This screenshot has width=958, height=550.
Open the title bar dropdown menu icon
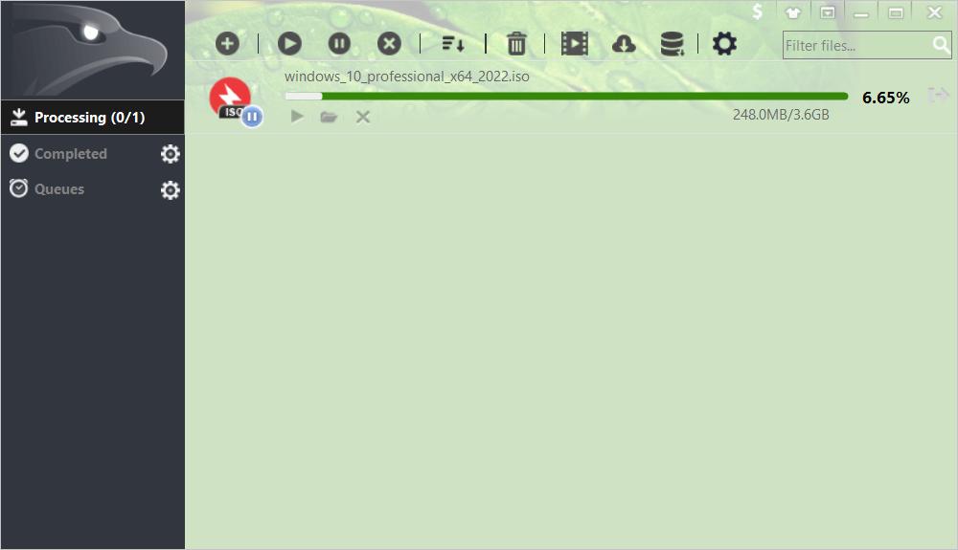tap(828, 12)
